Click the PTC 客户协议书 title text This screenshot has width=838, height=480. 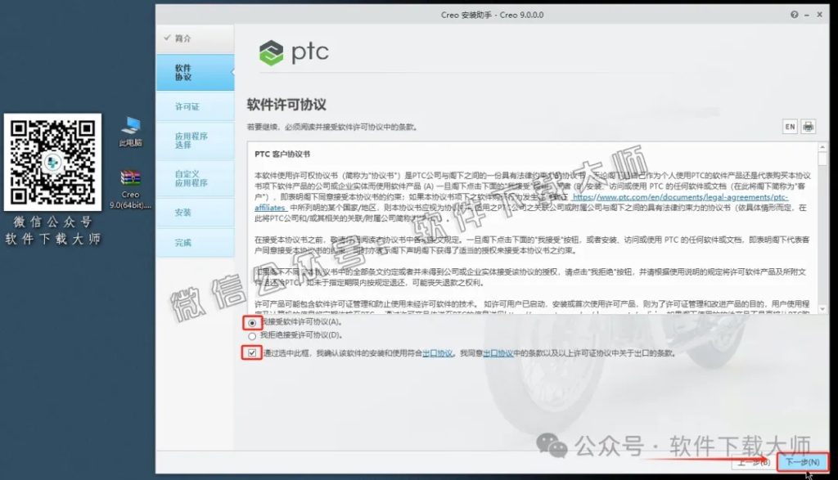(x=282, y=154)
